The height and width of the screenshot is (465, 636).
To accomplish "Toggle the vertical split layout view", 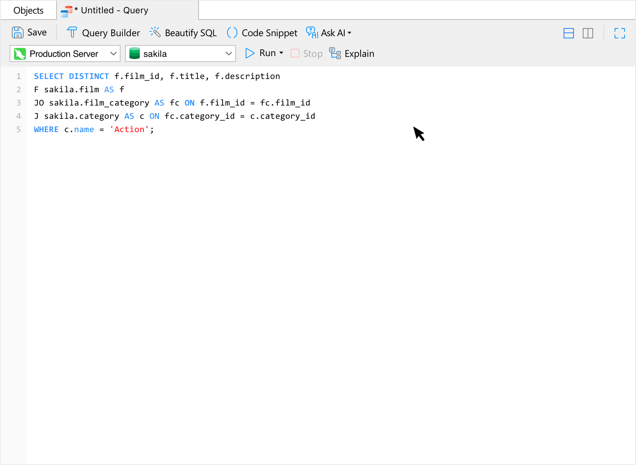I will pyautogui.click(x=588, y=33).
